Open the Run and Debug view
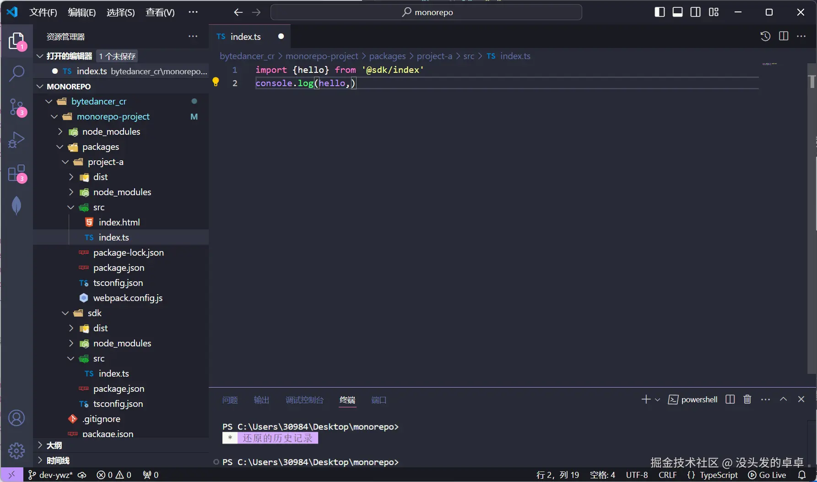 tap(16, 140)
